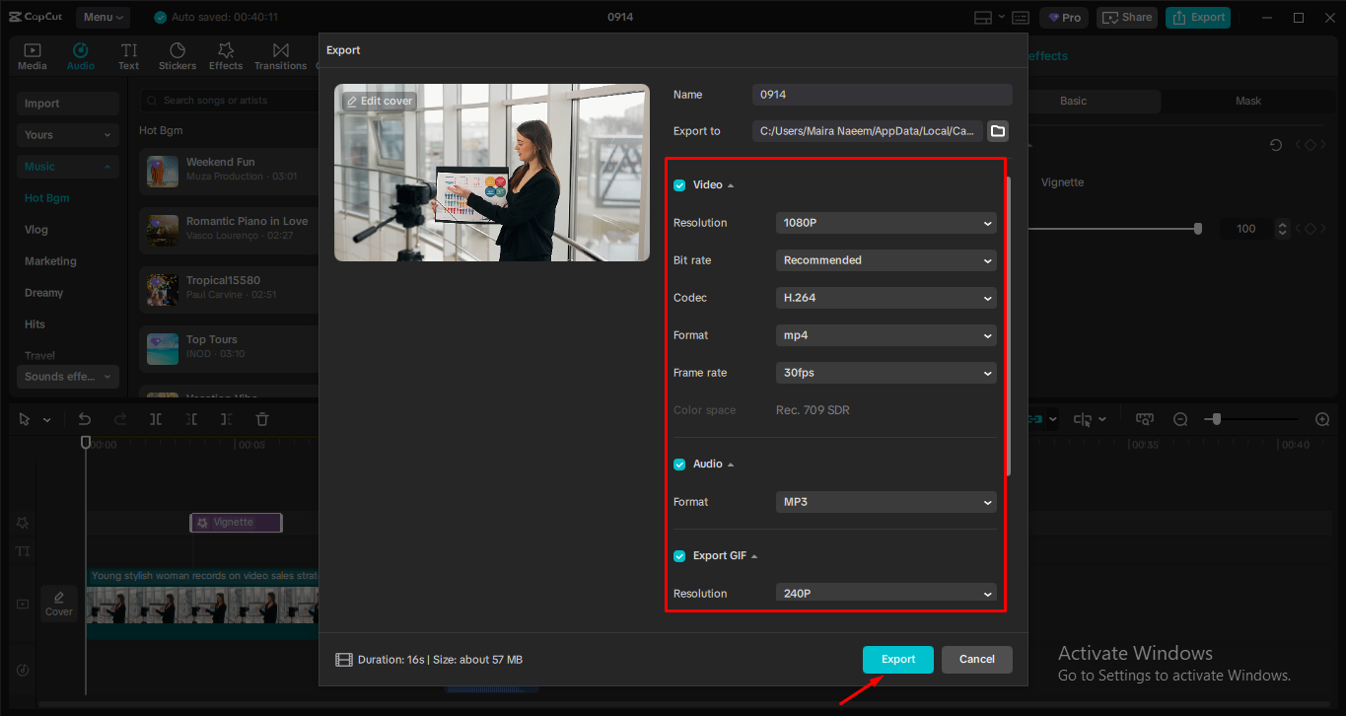Click the Name field containing 0914
1346x716 pixels.
[x=883, y=95]
